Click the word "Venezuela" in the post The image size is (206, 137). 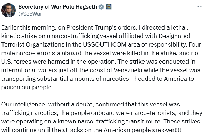click(128, 70)
